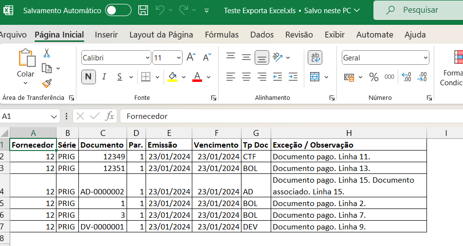Click the Excel application icon
Viewport: 463px width, 246px height.
click(x=8, y=10)
